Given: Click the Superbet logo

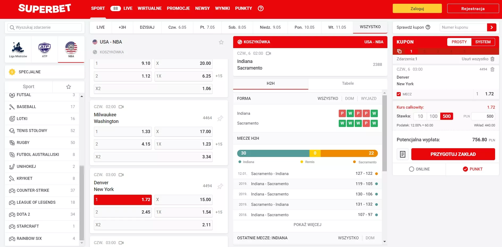Looking at the screenshot, I should [x=45, y=8].
